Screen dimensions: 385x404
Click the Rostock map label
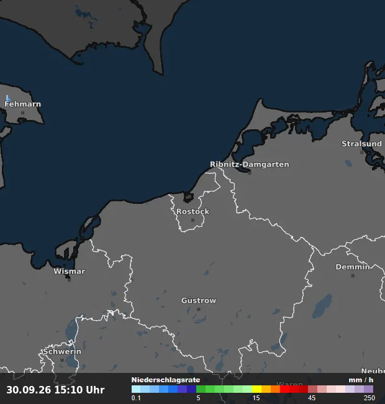point(192,211)
